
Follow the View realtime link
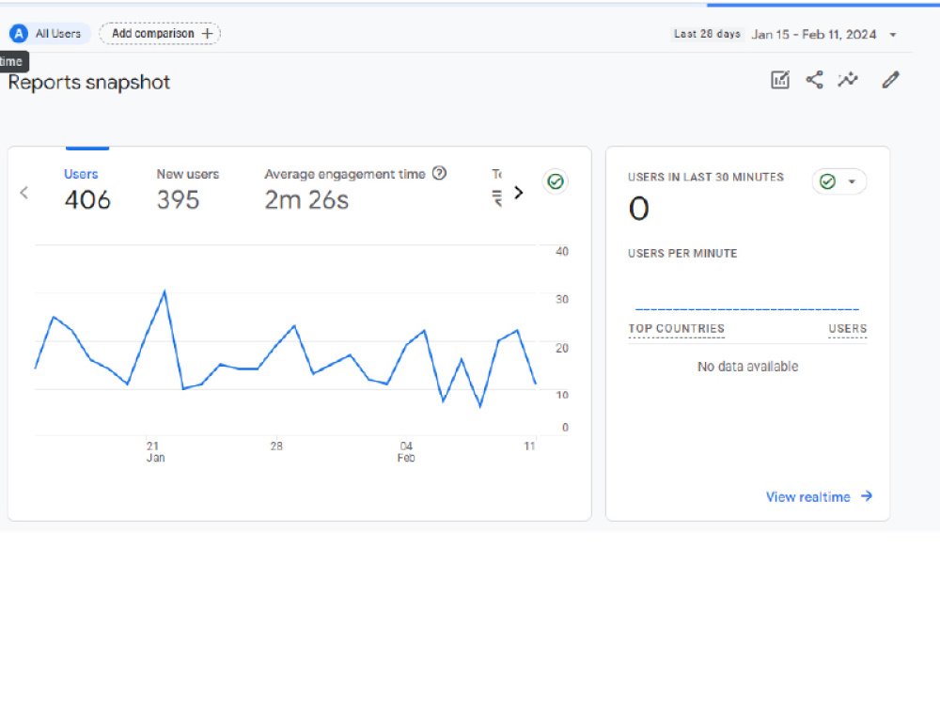819,497
